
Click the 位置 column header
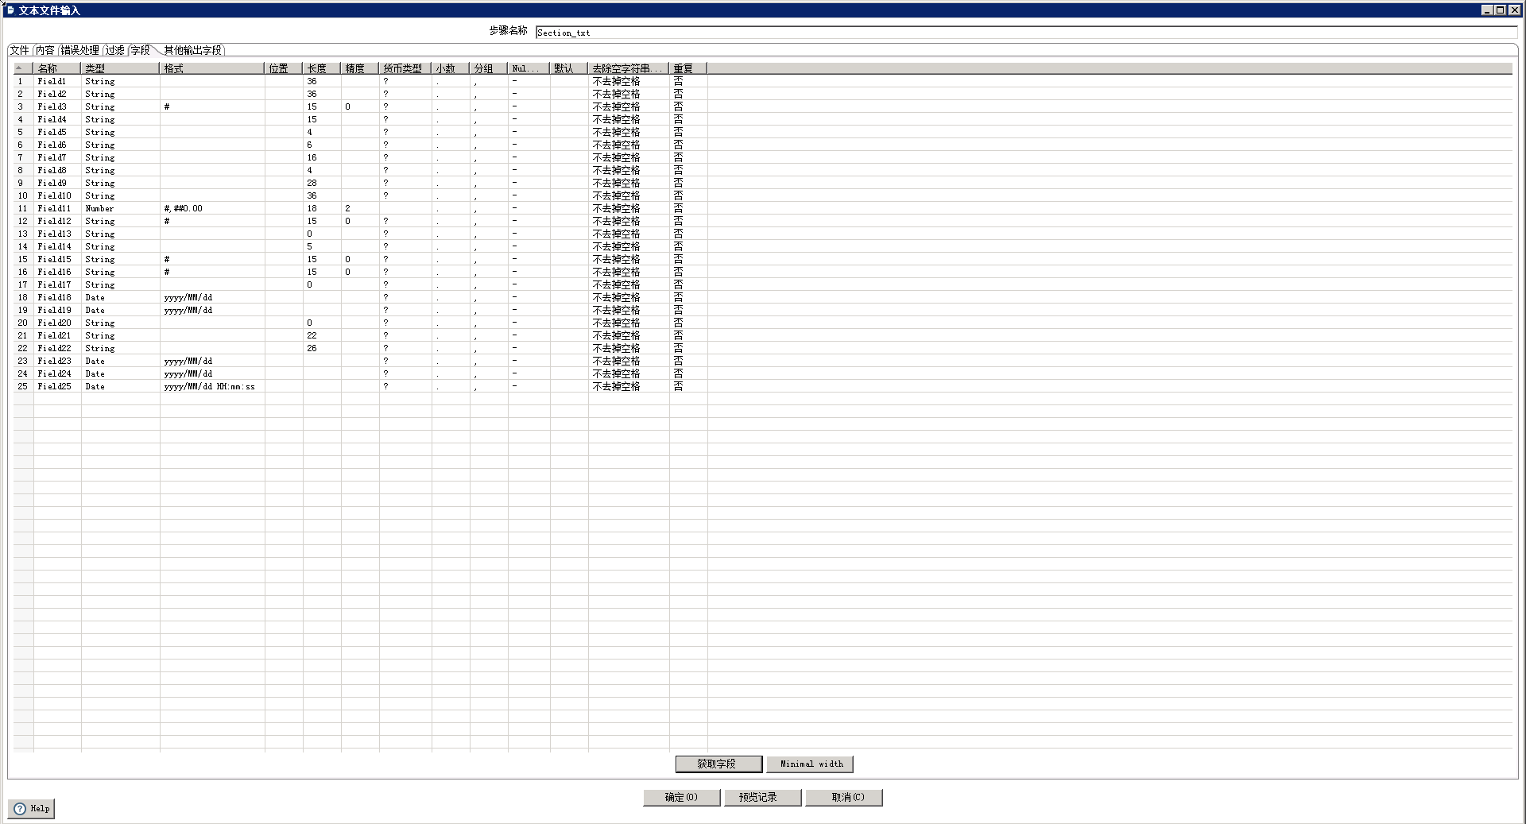coord(284,68)
